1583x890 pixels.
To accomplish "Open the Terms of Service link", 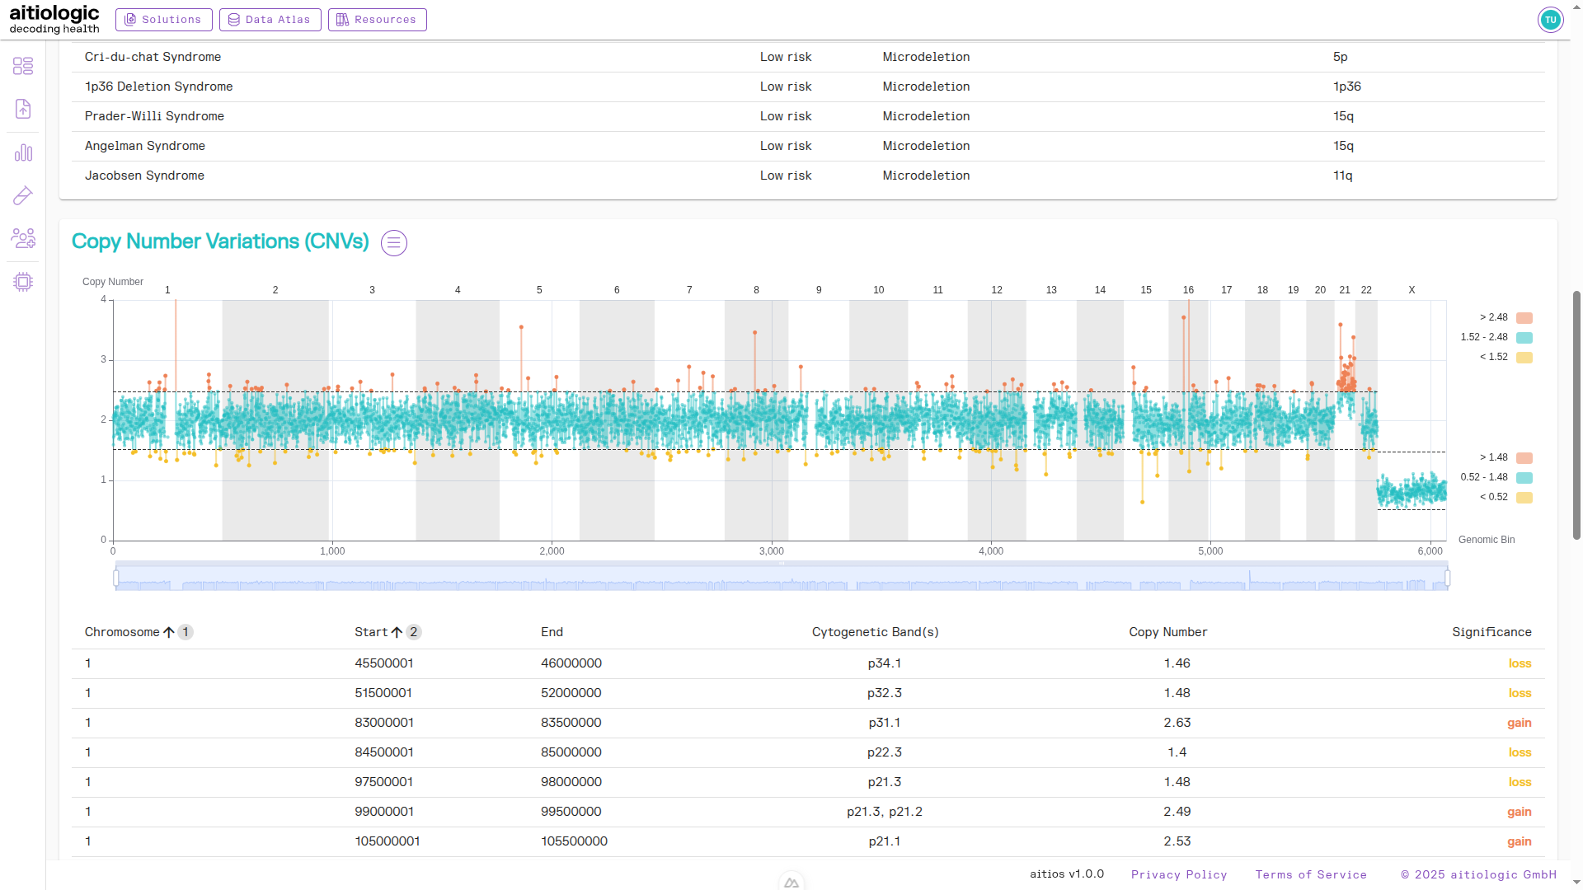I will pyautogui.click(x=1311, y=875).
